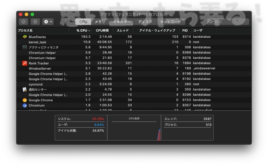Select Google Chrome Helper with PID 6198
268x166 pixels.
tap(134, 73)
